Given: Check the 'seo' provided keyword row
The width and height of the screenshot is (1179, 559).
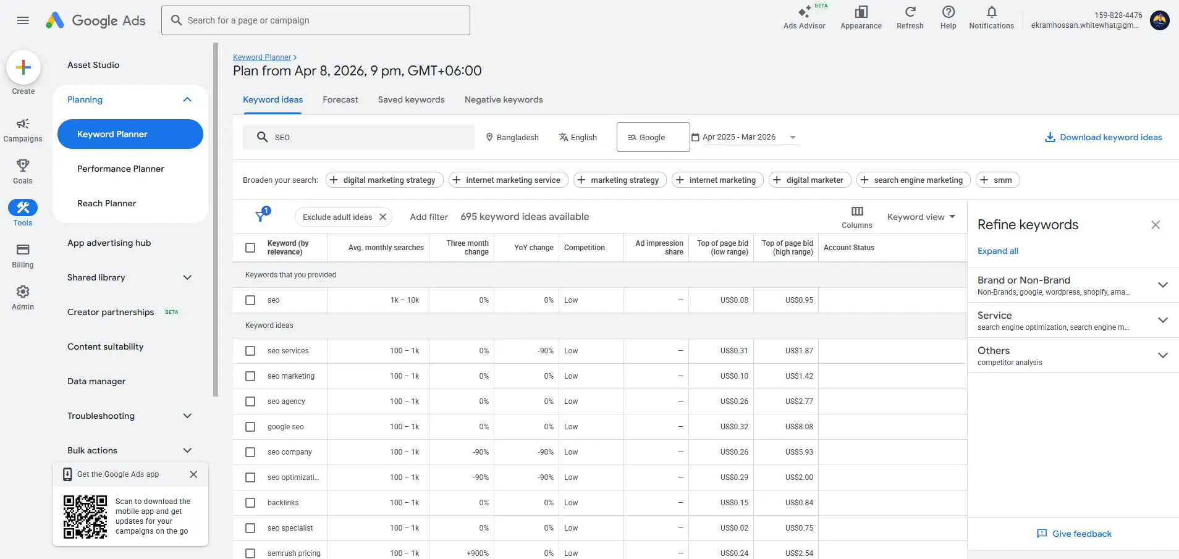Looking at the screenshot, I should point(250,300).
